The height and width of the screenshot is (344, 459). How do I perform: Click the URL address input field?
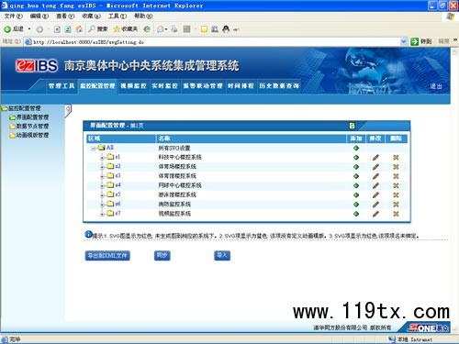[216, 42]
